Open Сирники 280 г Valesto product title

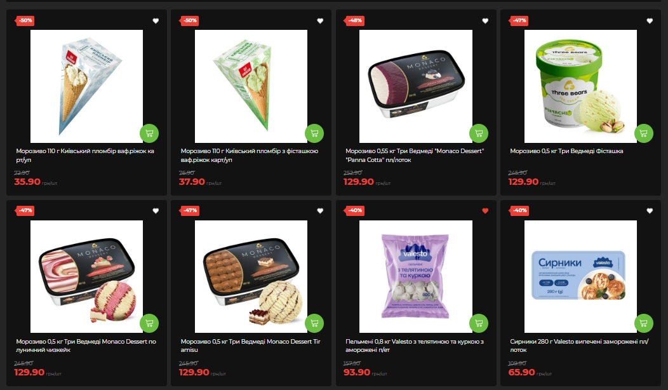click(579, 346)
